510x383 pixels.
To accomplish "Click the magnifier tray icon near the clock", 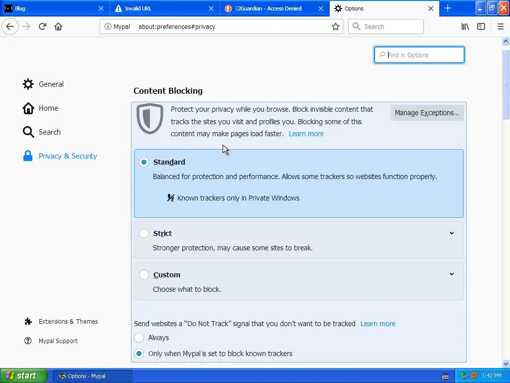I will [x=474, y=376].
